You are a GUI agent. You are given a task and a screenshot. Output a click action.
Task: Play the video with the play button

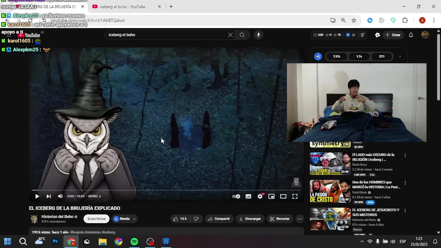37,196
